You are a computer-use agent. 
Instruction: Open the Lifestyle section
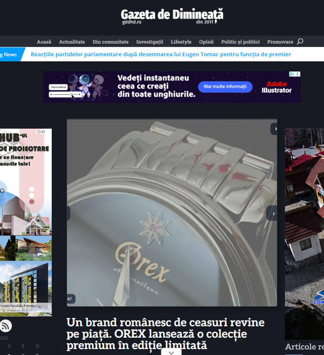coord(181,42)
